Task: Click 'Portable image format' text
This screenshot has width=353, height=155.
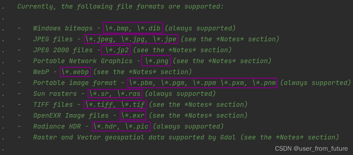Action: [x=75, y=83]
